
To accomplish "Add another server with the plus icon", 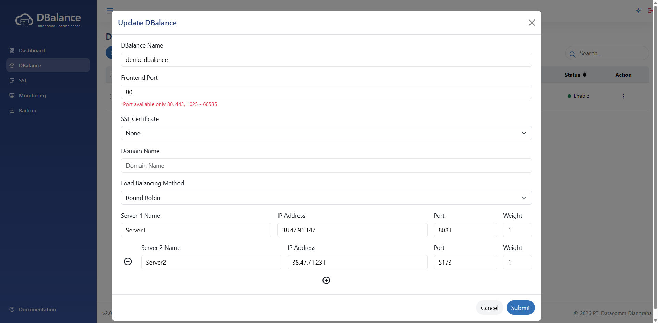I will pos(326,280).
